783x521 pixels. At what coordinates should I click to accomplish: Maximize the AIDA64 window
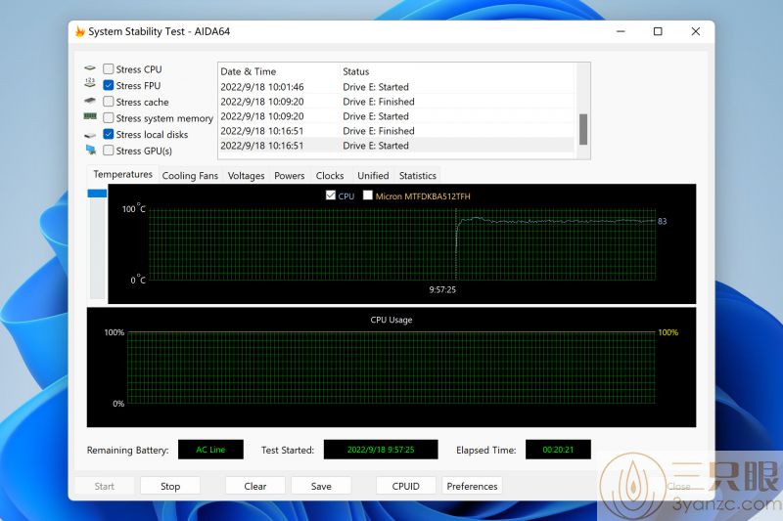tap(658, 31)
